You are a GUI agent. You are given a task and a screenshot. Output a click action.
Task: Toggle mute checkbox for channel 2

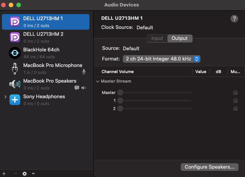(x=235, y=108)
